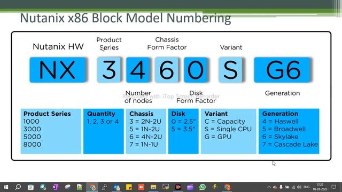The width and height of the screenshot is (342, 192).
Task: Click the 'Nutanix HW' label
Action: [58, 46]
